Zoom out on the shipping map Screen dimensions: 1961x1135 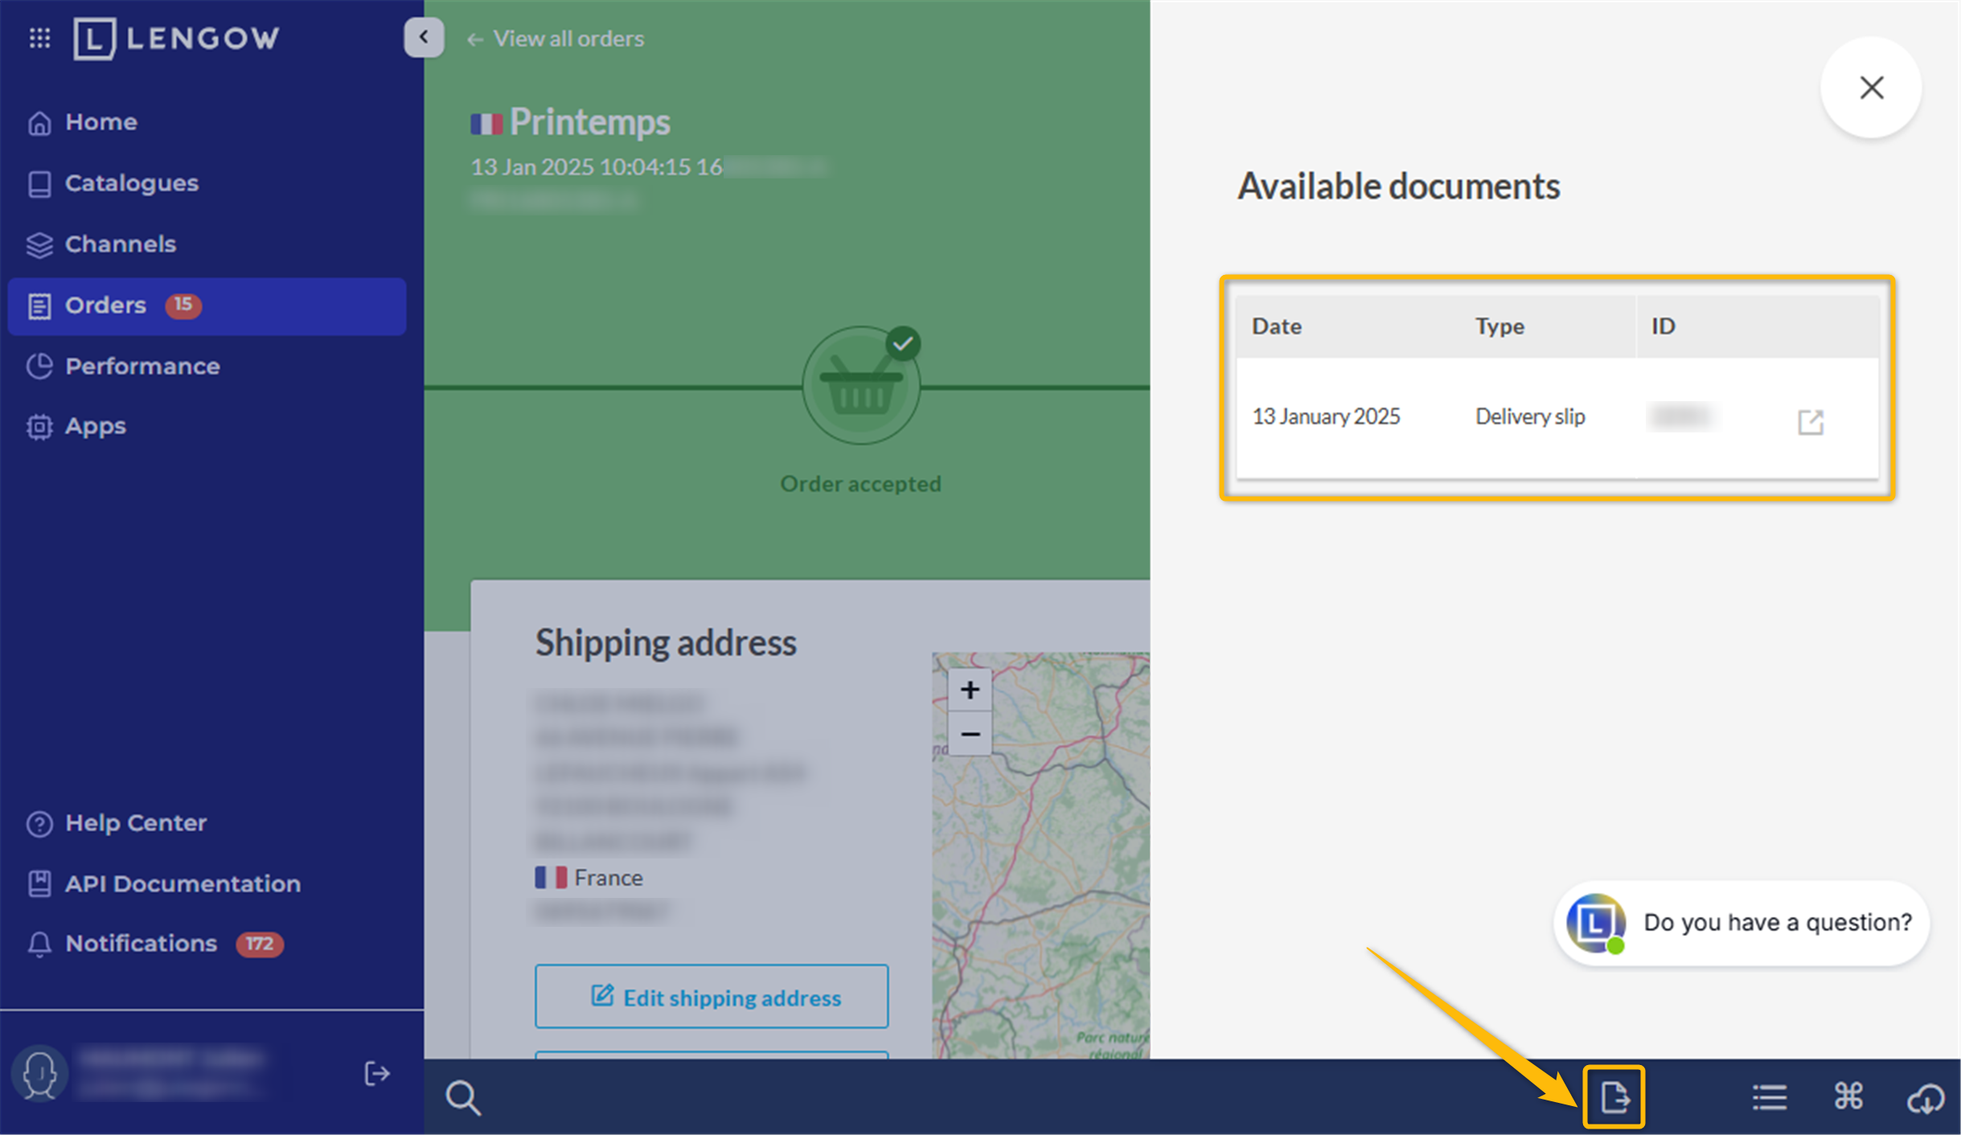click(970, 734)
